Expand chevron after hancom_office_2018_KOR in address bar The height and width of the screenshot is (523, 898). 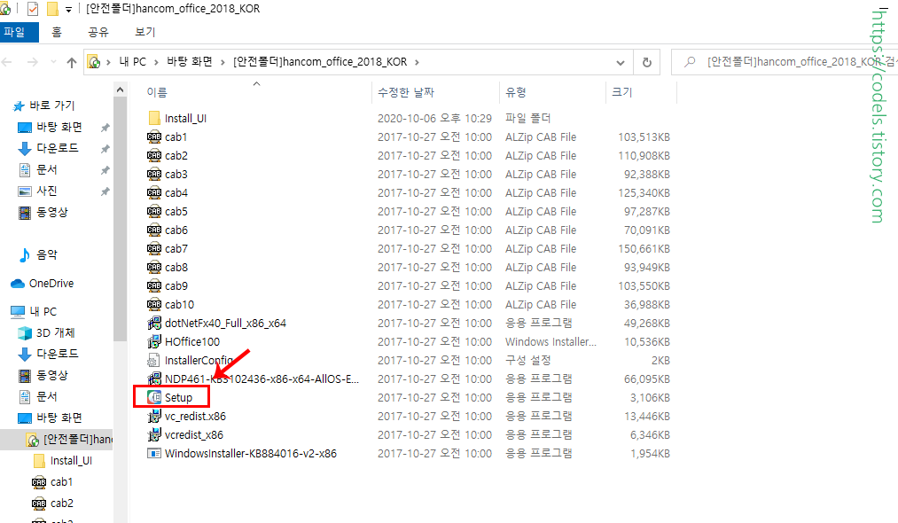click(x=417, y=62)
